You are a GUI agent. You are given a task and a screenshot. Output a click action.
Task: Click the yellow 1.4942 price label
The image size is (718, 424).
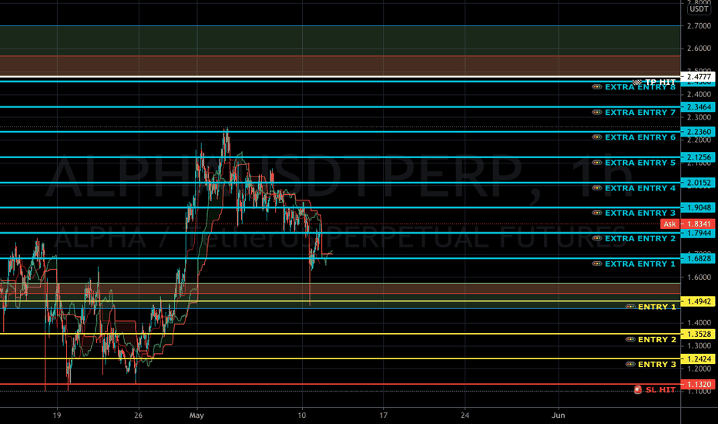699,301
